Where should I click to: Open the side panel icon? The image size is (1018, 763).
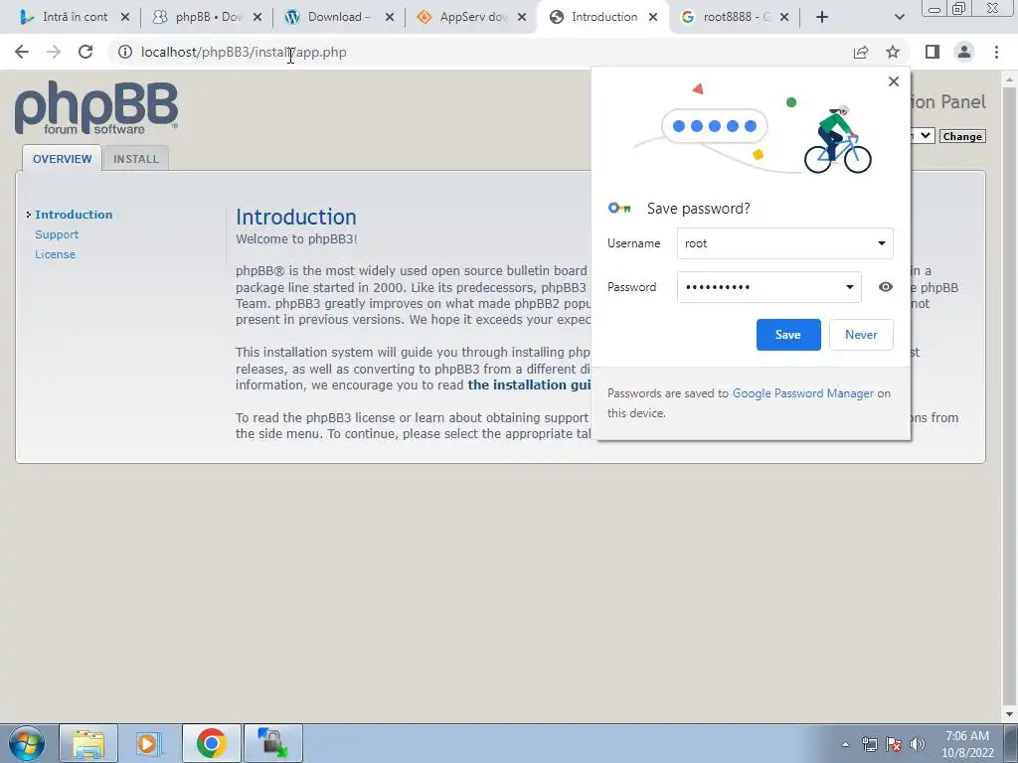tap(933, 52)
